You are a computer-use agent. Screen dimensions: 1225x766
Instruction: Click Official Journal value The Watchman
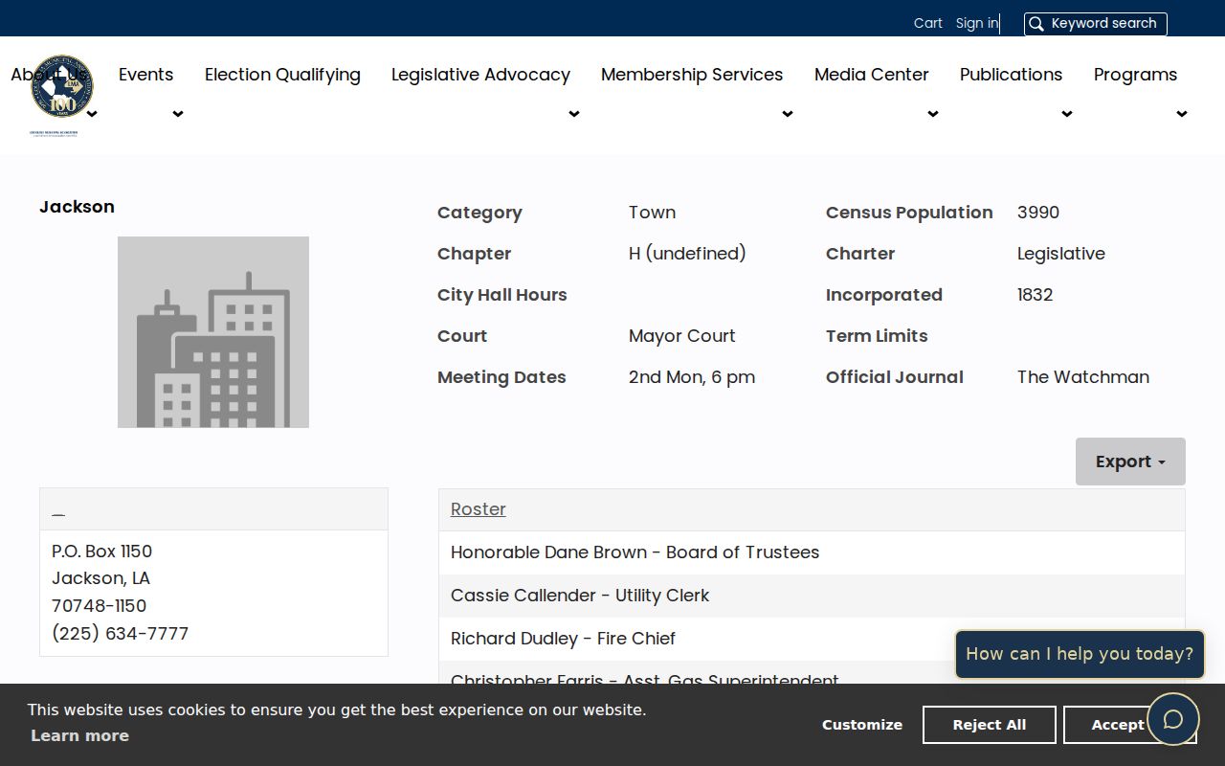[x=1083, y=377]
